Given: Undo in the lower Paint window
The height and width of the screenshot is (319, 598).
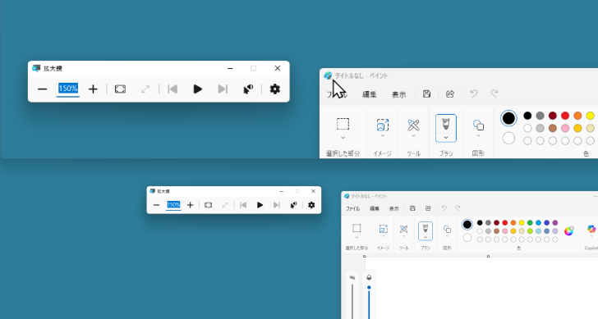Looking at the screenshot, I should (444, 208).
